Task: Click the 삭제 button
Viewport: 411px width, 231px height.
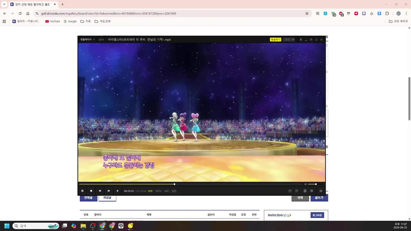Action: pos(300,198)
